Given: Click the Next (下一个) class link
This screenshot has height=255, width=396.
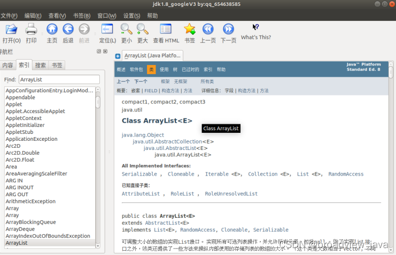Looking at the screenshot, I should pos(141,82).
